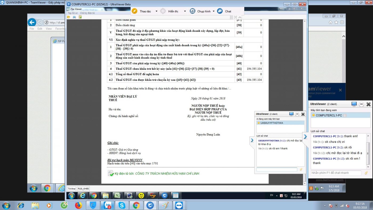The width and height of the screenshot is (373, 210).
Task: Show hidden tray icons on the local taskbar
Action: click(325, 206)
